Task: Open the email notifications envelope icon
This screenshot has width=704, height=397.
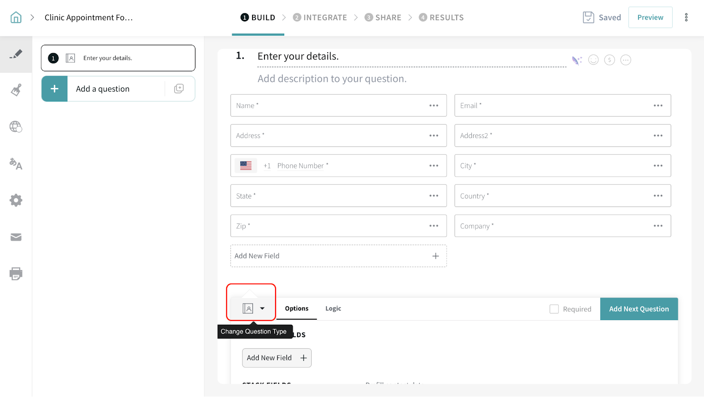Action: (x=16, y=237)
